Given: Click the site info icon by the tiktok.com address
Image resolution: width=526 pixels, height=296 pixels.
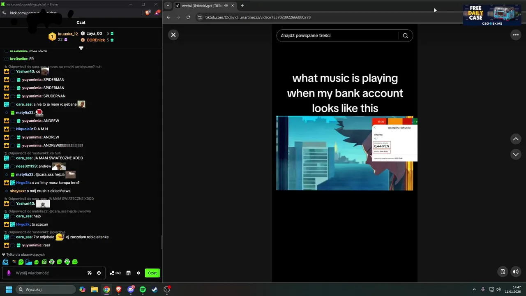Looking at the screenshot, I should (200, 17).
